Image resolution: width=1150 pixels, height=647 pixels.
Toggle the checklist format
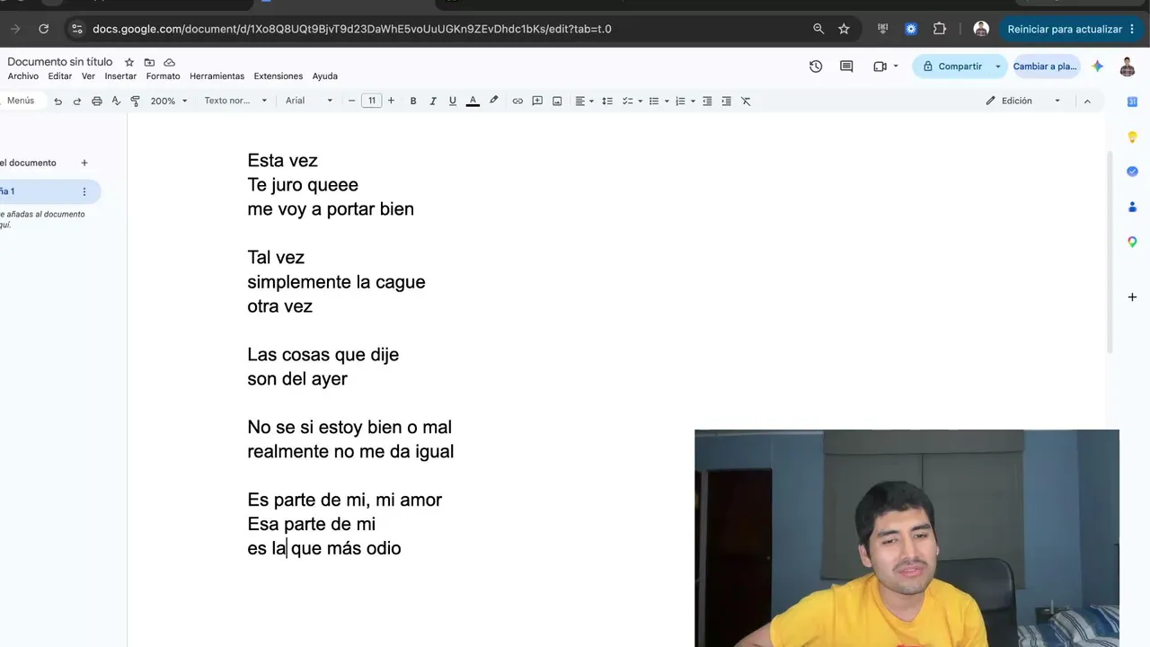pyautogui.click(x=628, y=102)
